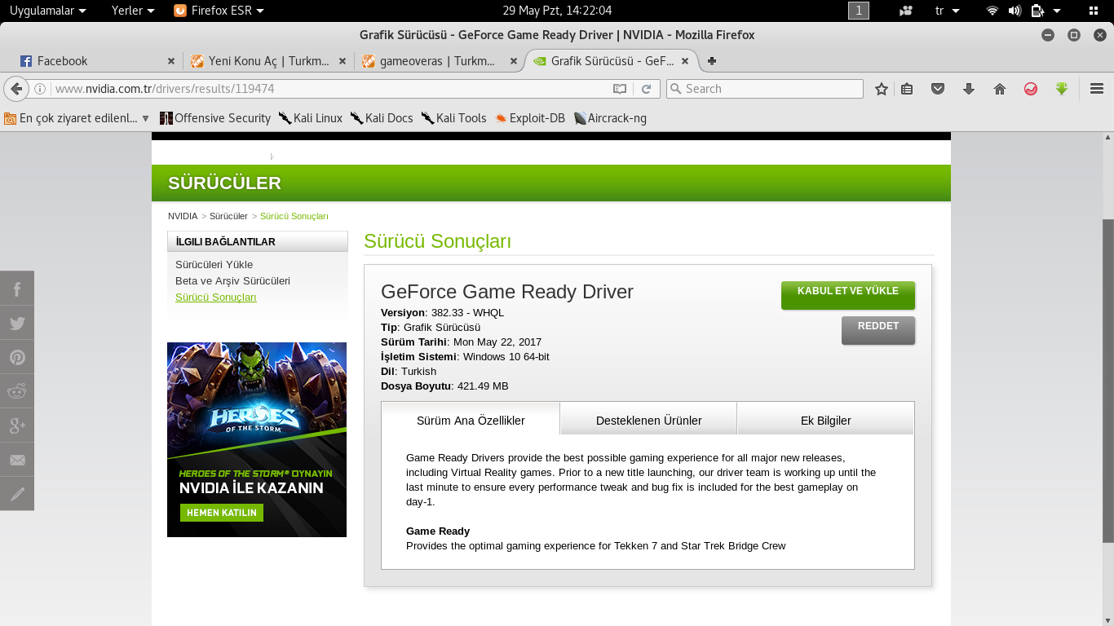This screenshot has width=1114, height=626.
Task: Open the Kali Docs bookmark
Action: pyautogui.click(x=382, y=118)
